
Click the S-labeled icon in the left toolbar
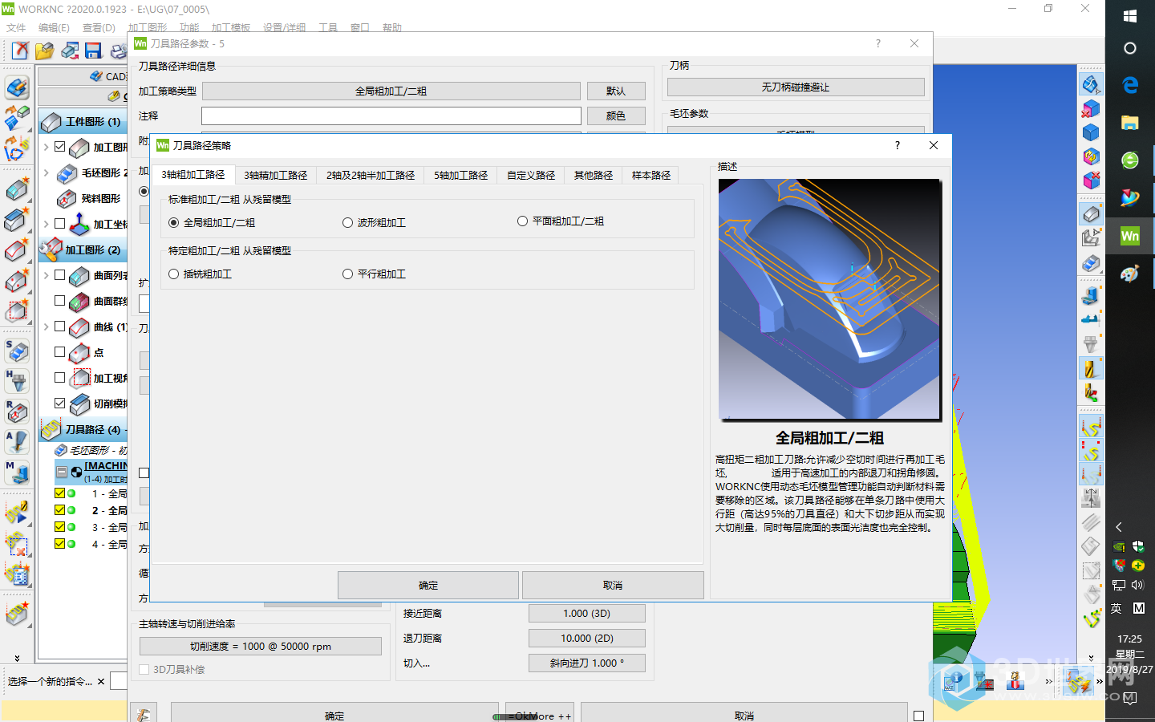[17, 351]
